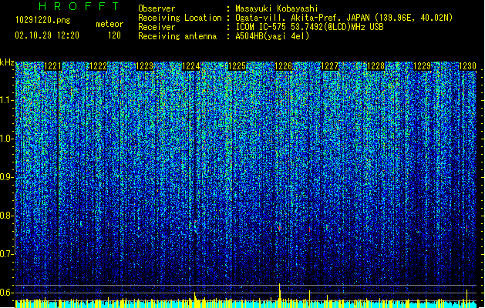The height and width of the screenshot is (308, 485).
Task: Click the 1222 time marker
Action: 99,66
